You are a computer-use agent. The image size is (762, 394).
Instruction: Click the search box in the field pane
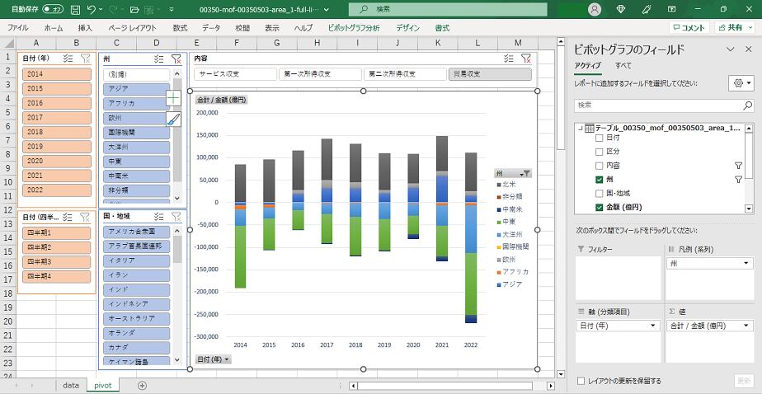pos(663,106)
